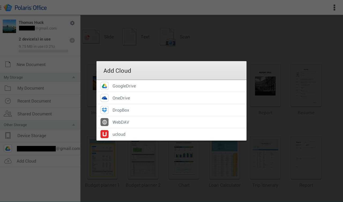This screenshot has width=343, height=202.
Task: Open Shared Document list
Action: click(40, 114)
